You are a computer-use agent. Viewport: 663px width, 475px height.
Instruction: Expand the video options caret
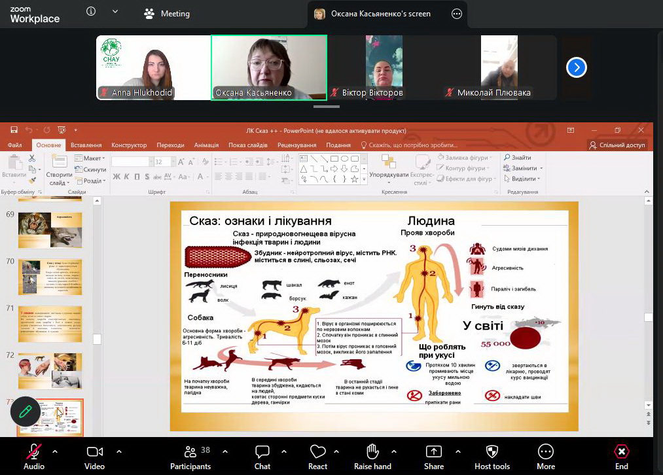coord(119,451)
